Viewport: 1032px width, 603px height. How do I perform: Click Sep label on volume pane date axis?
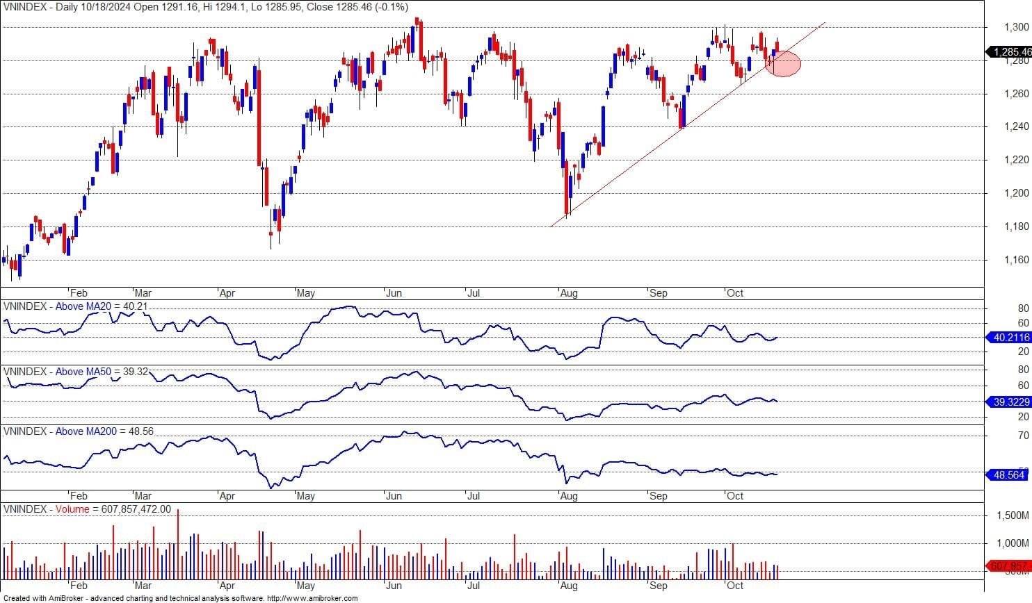tap(658, 586)
